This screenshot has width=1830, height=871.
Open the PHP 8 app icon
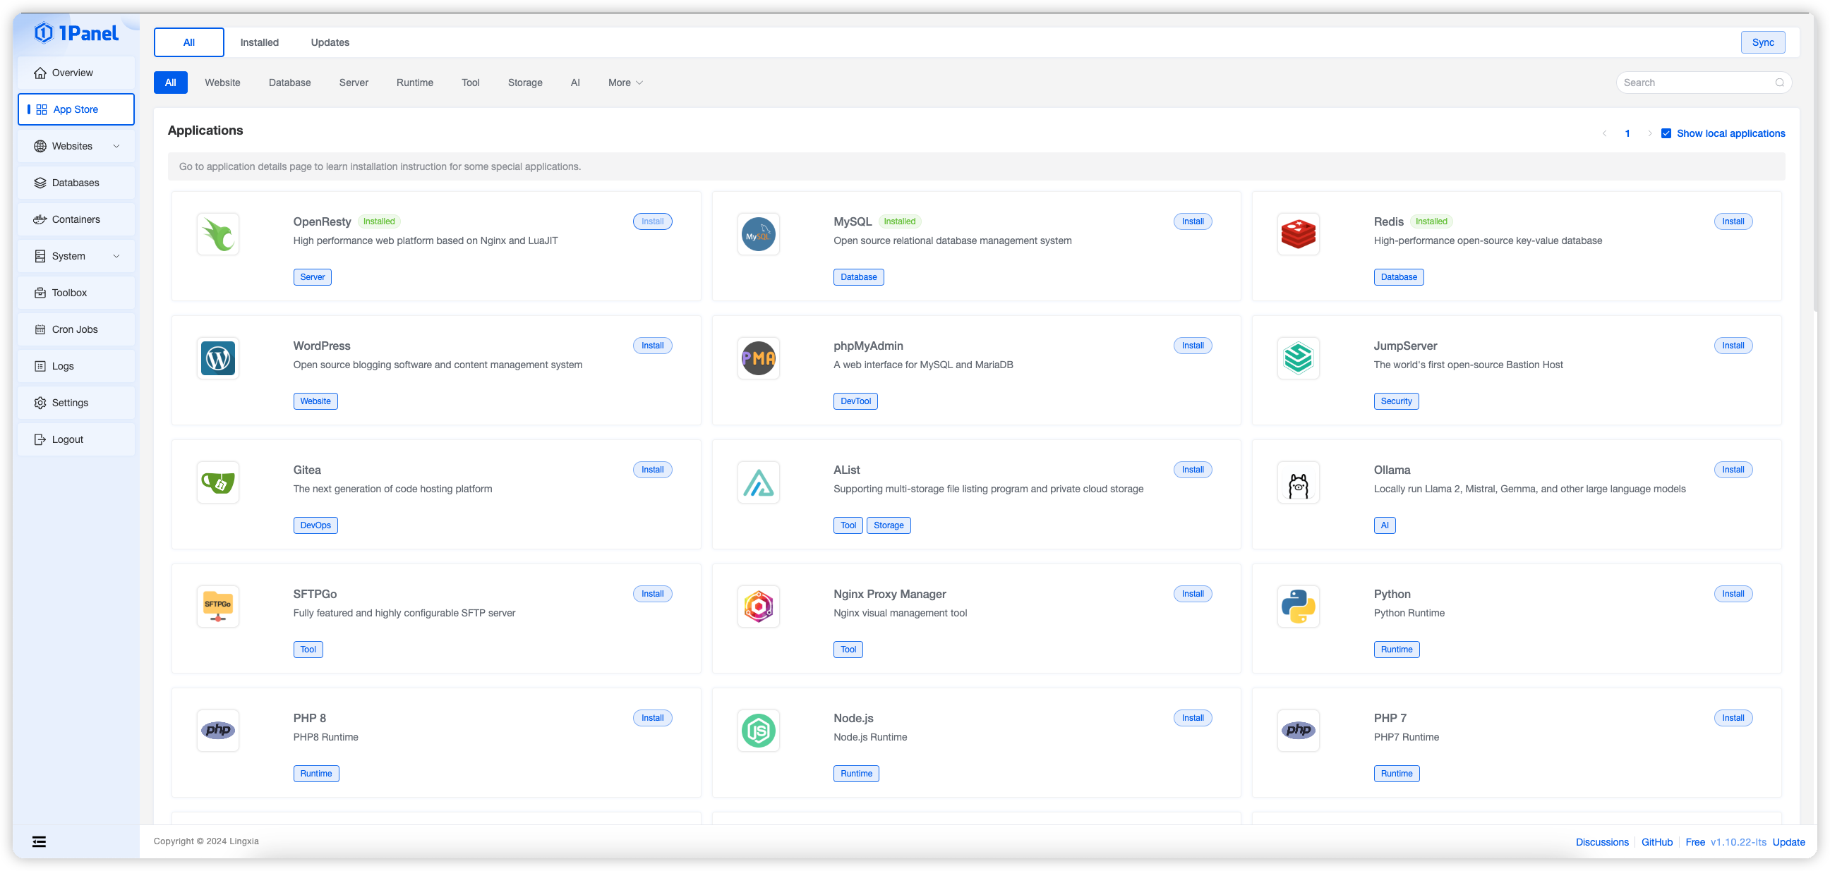[x=218, y=731]
